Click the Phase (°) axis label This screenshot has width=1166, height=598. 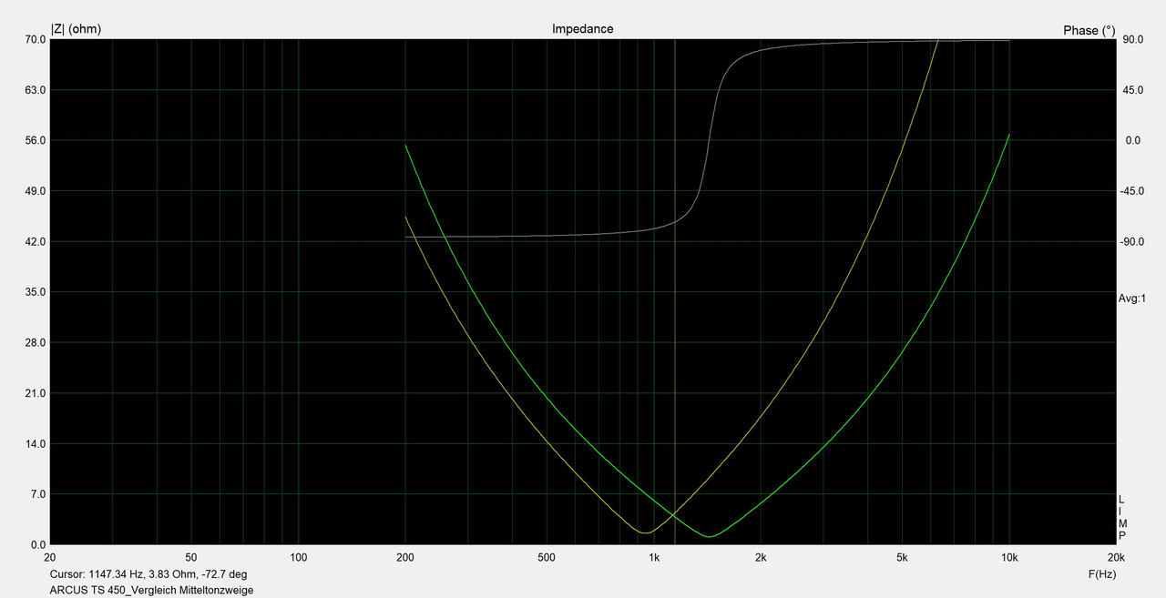pyautogui.click(x=1089, y=30)
